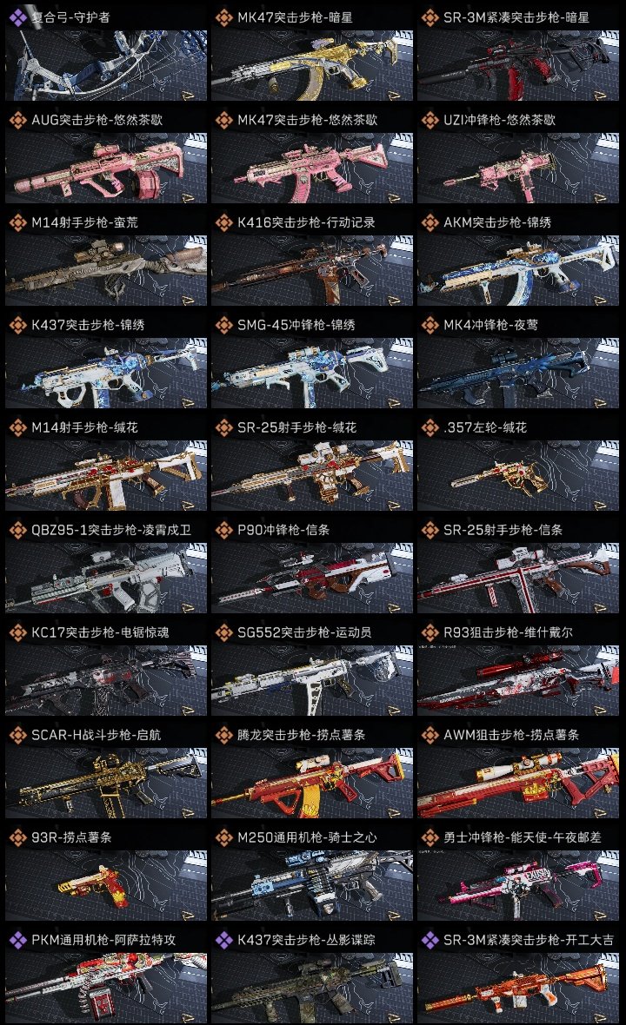
Task: Select the R93狙击步枪-维什戴尔 sniper skin preview
Action: [518, 680]
